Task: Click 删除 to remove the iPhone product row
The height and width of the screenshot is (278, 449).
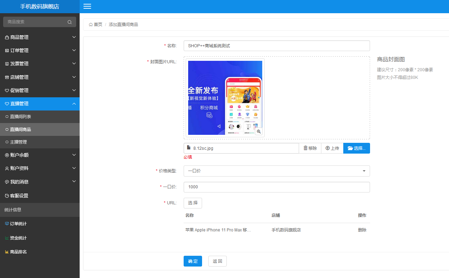Action: pyautogui.click(x=362, y=229)
